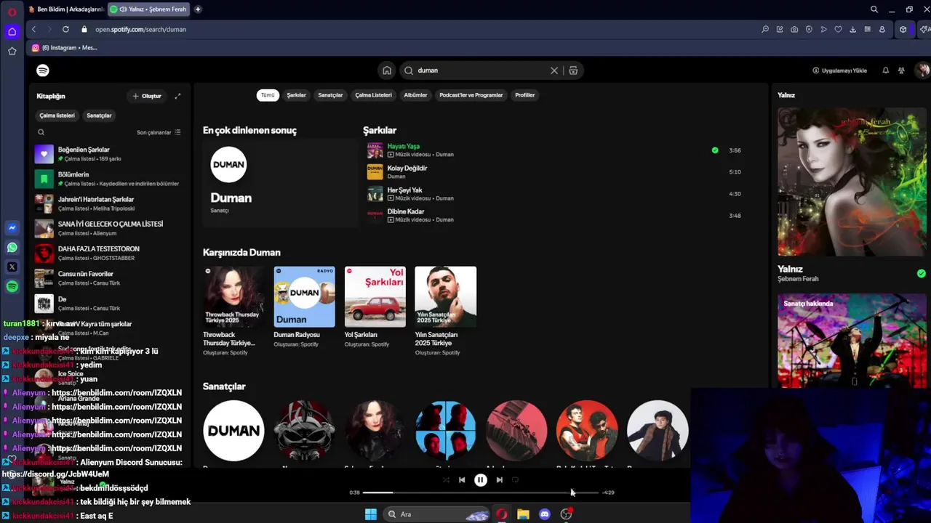This screenshot has height=523, width=931.
Task: Open Son çalınanlar sort dropdown
Action: (x=159, y=132)
